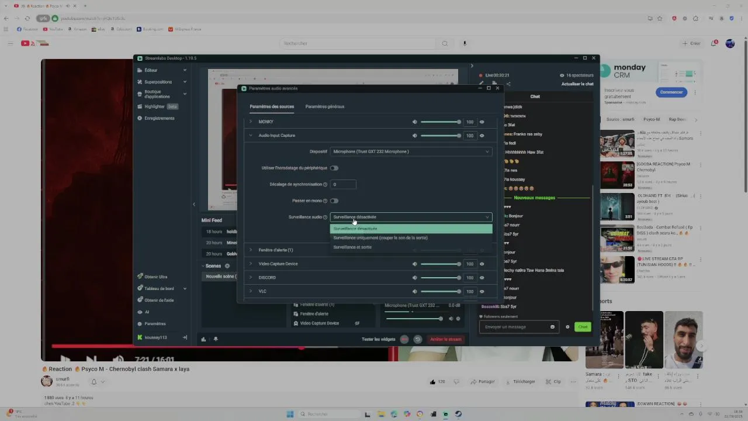
Task: Mute the MONKY audio source
Action: (x=415, y=122)
